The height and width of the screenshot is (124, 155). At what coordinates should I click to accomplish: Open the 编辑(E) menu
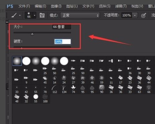pos(40,6)
